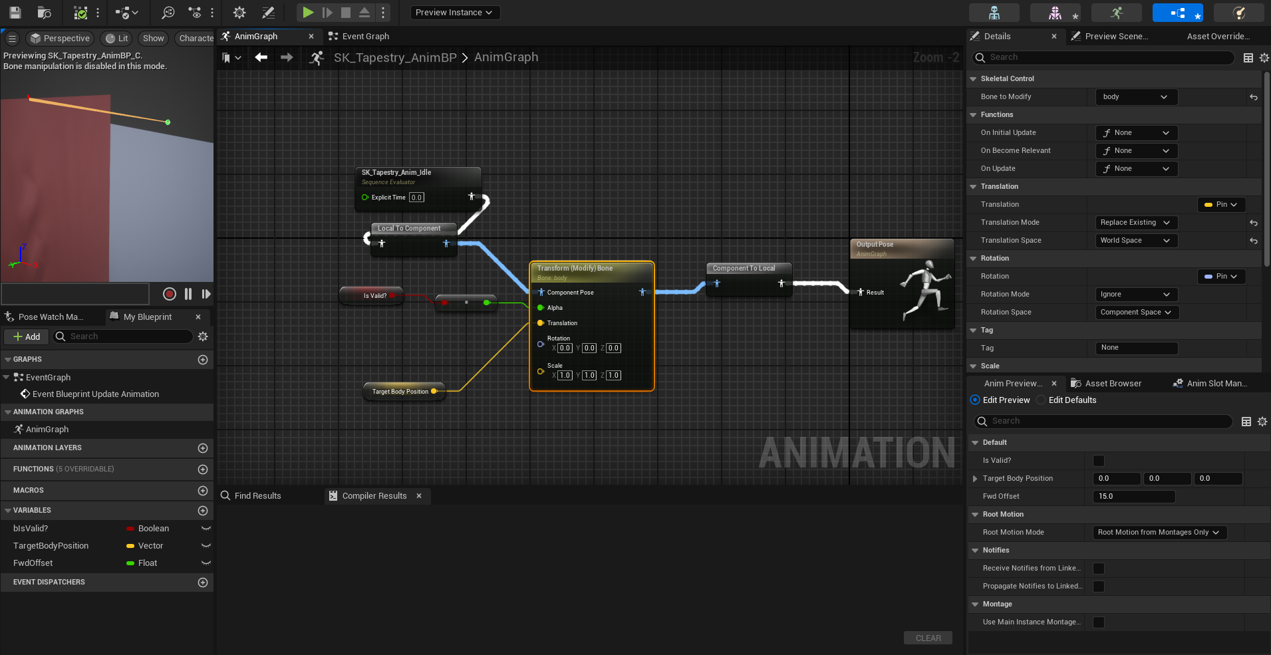The width and height of the screenshot is (1271, 655).
Task: Click the Eject icon in toolbar
Action: click(x=364, y=12)
